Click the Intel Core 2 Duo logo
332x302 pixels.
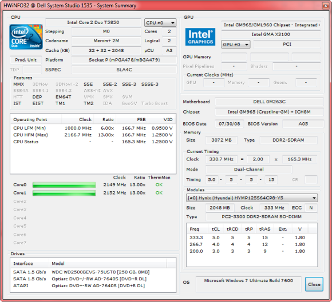tap(26, 37)
